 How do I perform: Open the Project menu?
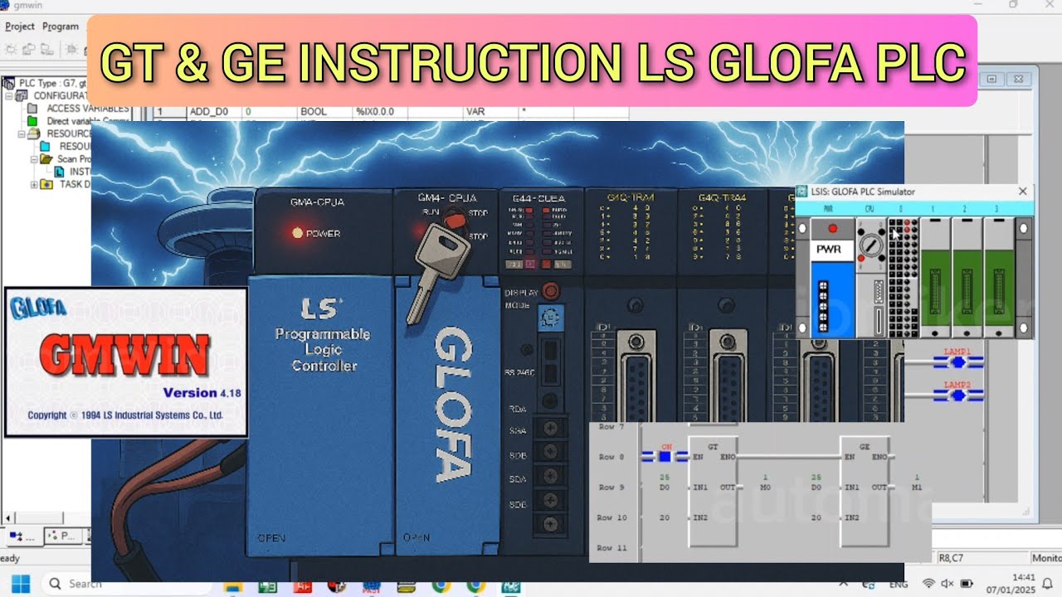point(20,27)
